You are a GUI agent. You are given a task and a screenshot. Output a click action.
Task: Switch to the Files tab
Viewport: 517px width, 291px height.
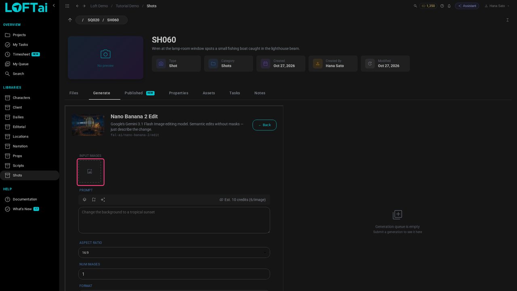point(74,93)
